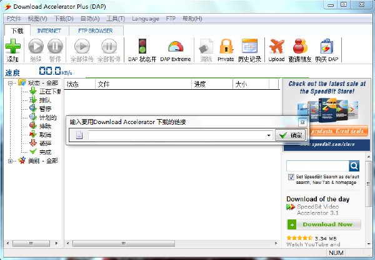The width and height of the screenshot is (375, 260).
Task: Sort by the 进度 column header
Action: tap(212, 84)
